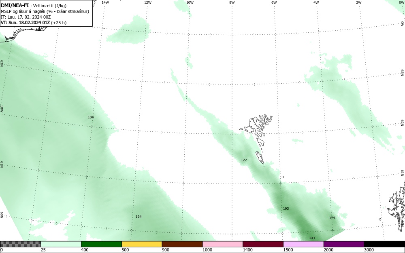Click the yellow 500-900 legend swatch
Viewport: 405px width, 253px height.
pos(142,244)
